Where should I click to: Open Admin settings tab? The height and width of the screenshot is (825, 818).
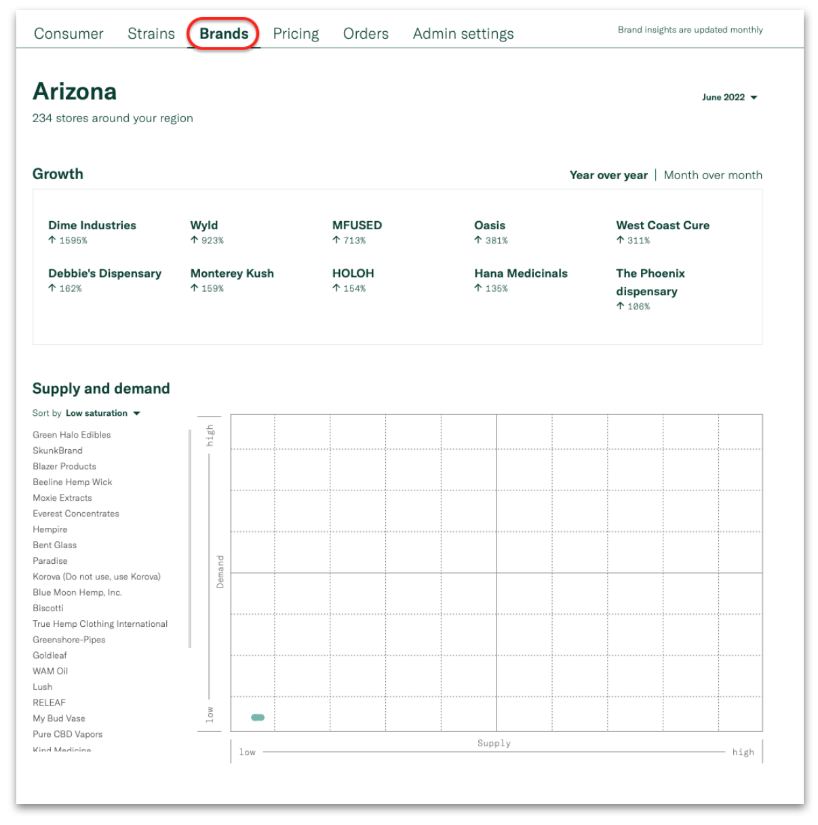tap(463, 34)
